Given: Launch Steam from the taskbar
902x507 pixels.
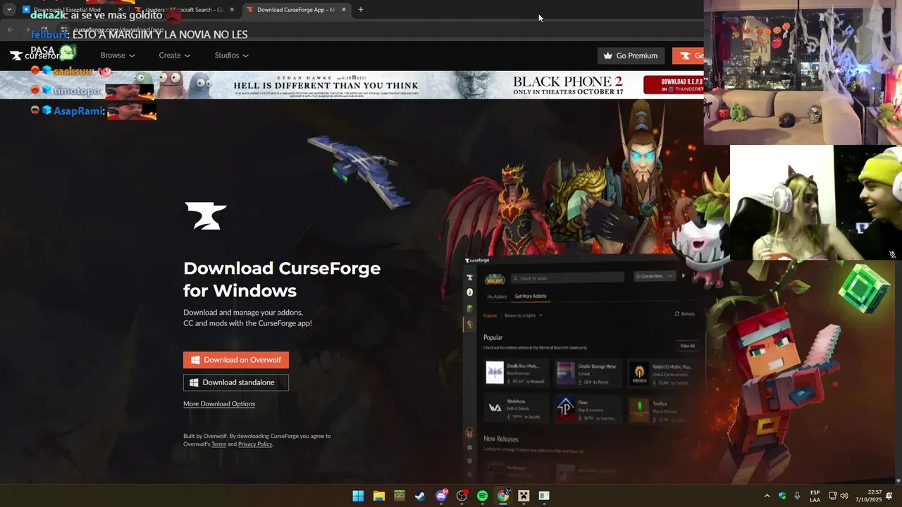Looking at the screenshot, I should tap(420, 496).
